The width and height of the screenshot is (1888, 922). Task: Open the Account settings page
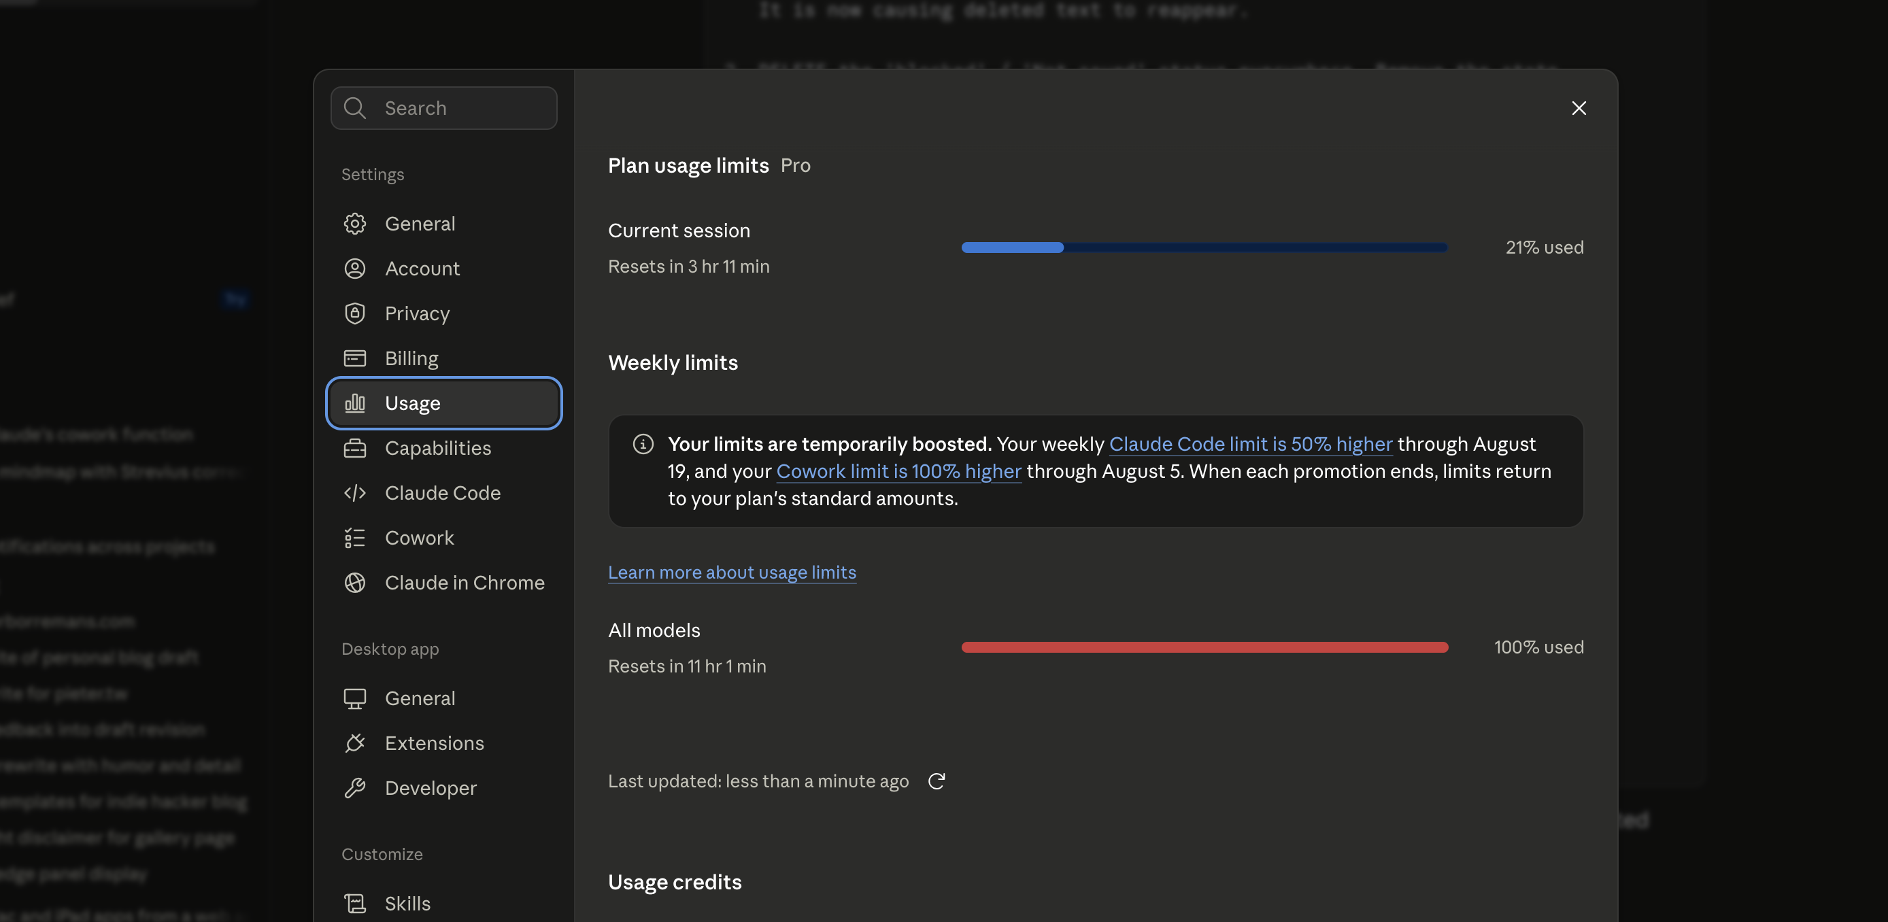coord(444,269)
